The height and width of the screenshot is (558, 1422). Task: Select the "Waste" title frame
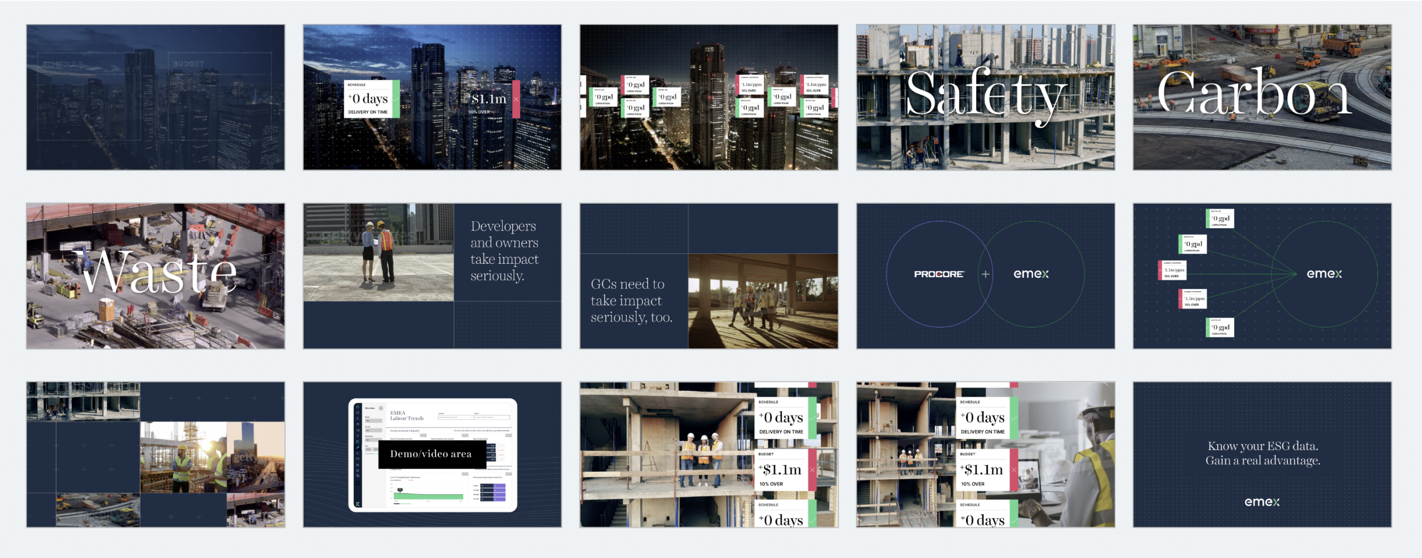[x=156, y=276]
